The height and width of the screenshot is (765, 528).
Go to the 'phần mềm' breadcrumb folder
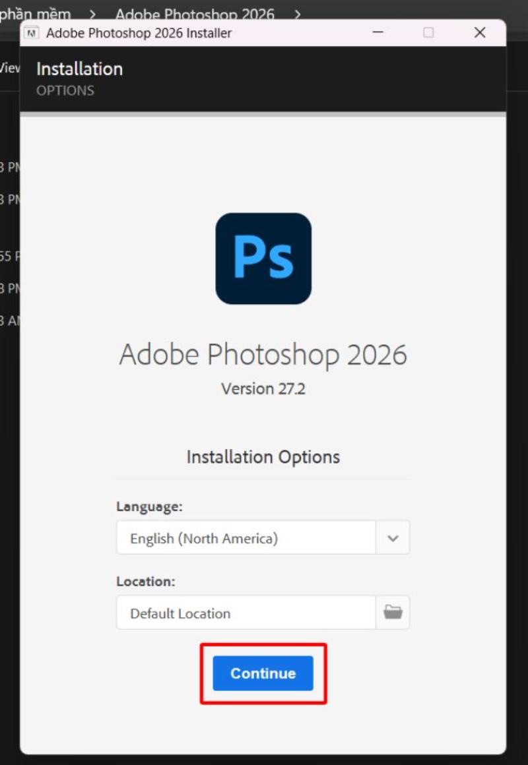36,13
